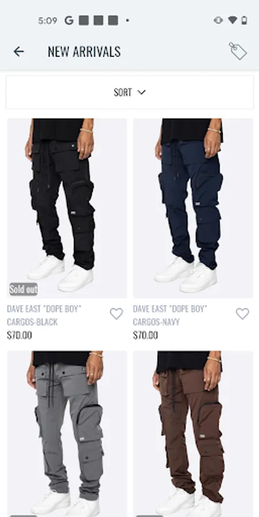The width and height of the screenshot is (259, 517).
Task: Select Dave East "Dope Boy" Cargos-Navy title
Action: (170, 315)
